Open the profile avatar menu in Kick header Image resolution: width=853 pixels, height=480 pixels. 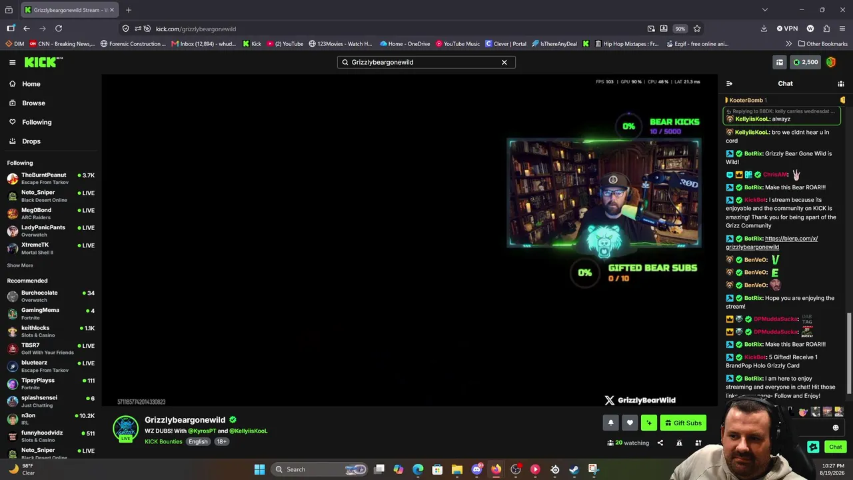tap(831, 62)
